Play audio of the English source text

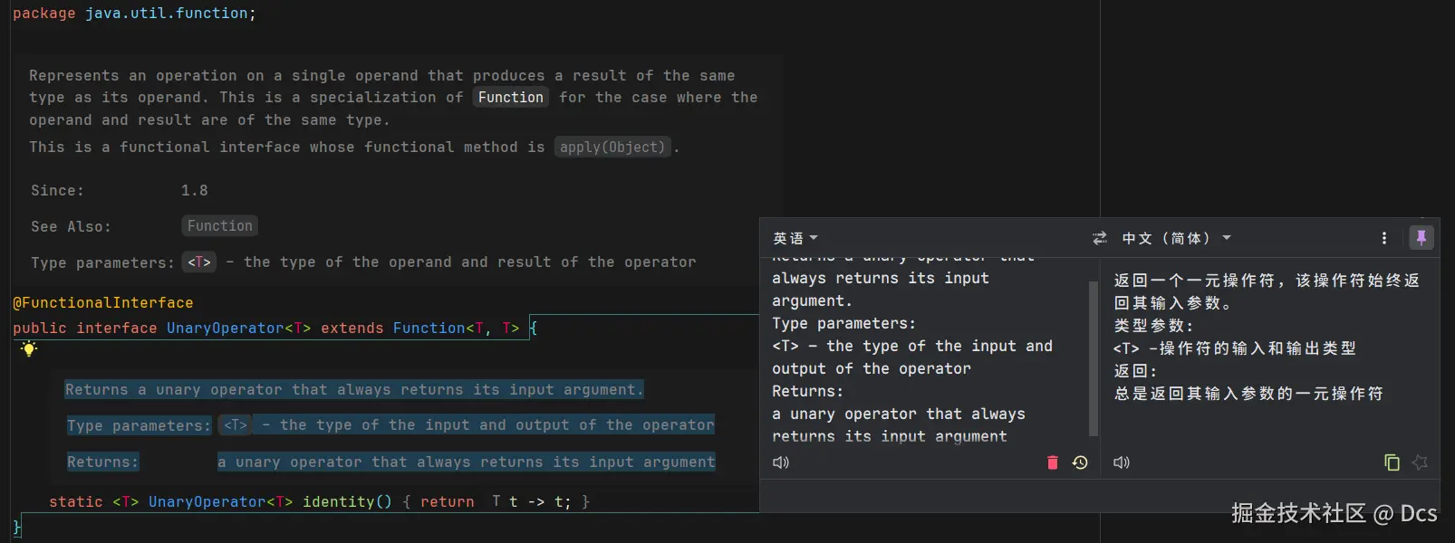click(x=780, y=462)
